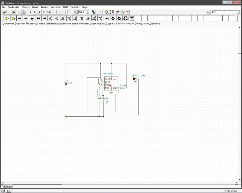Click the red diode with arrow toolbar icon
The image size is (242, 193).
click(118, 12)
